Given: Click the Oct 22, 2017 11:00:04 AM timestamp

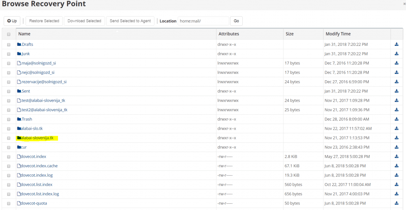Looking at the screenshot, I should (x=347, y=184).
